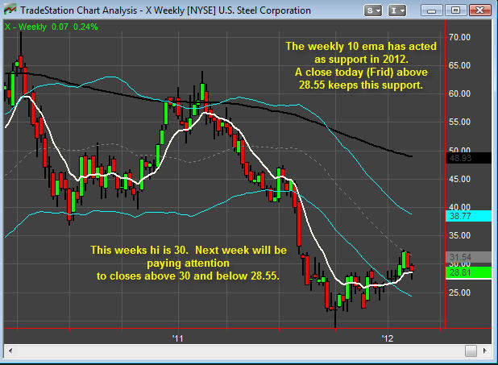Click the scrollbar left arrow
The image size is (498, 365).
click(x=10, y=351)
